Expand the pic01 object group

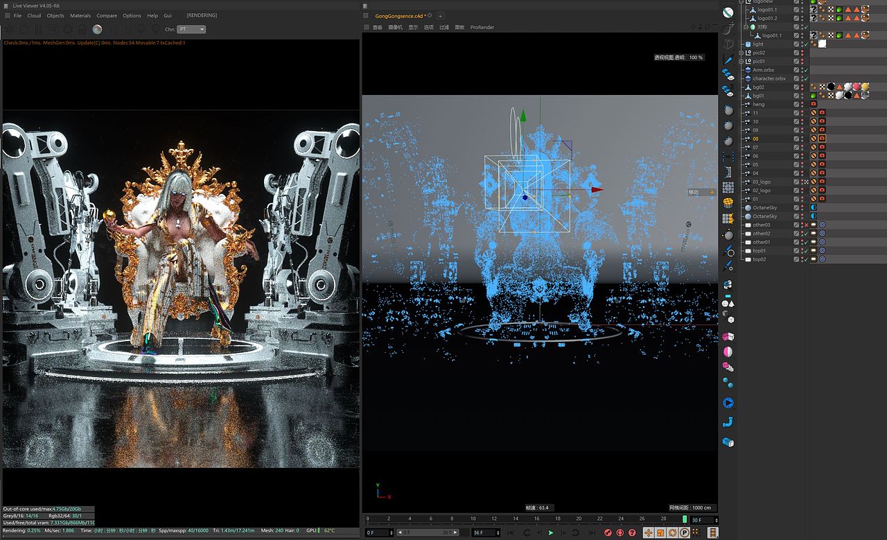tap(741, 61)
